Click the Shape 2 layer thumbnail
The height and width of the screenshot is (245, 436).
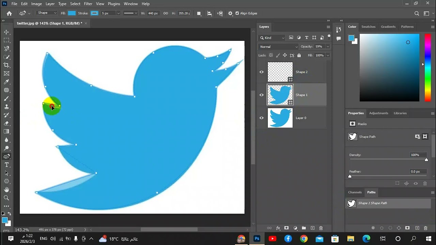pos(280,72)
